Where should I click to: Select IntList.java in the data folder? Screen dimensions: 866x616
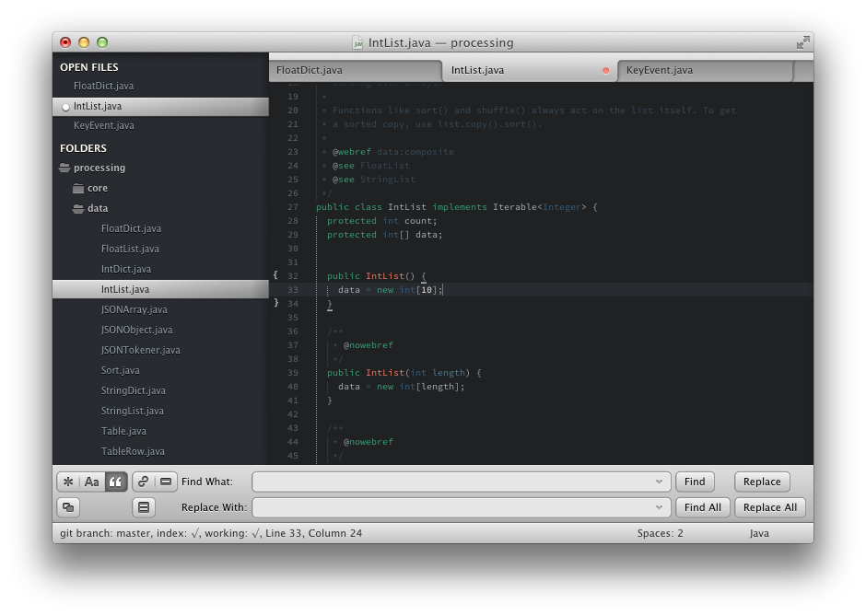tap(125, 289)
